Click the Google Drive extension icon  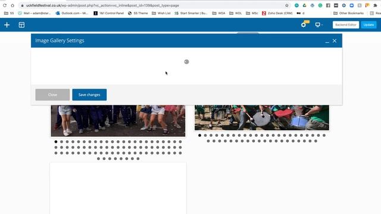pyautogui.click(x=304, y=5)
